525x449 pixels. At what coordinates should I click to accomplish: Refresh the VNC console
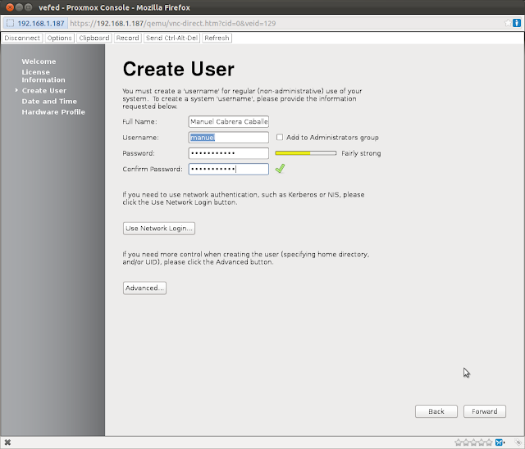(x=217, y=39)
